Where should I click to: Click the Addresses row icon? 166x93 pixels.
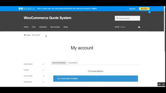(43, 82)
